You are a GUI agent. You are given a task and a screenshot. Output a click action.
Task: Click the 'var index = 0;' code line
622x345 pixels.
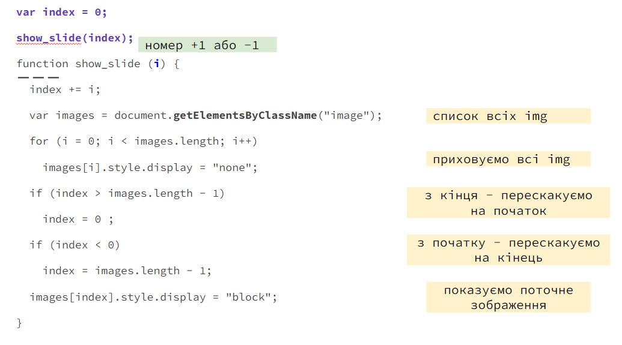pos(61,12)
